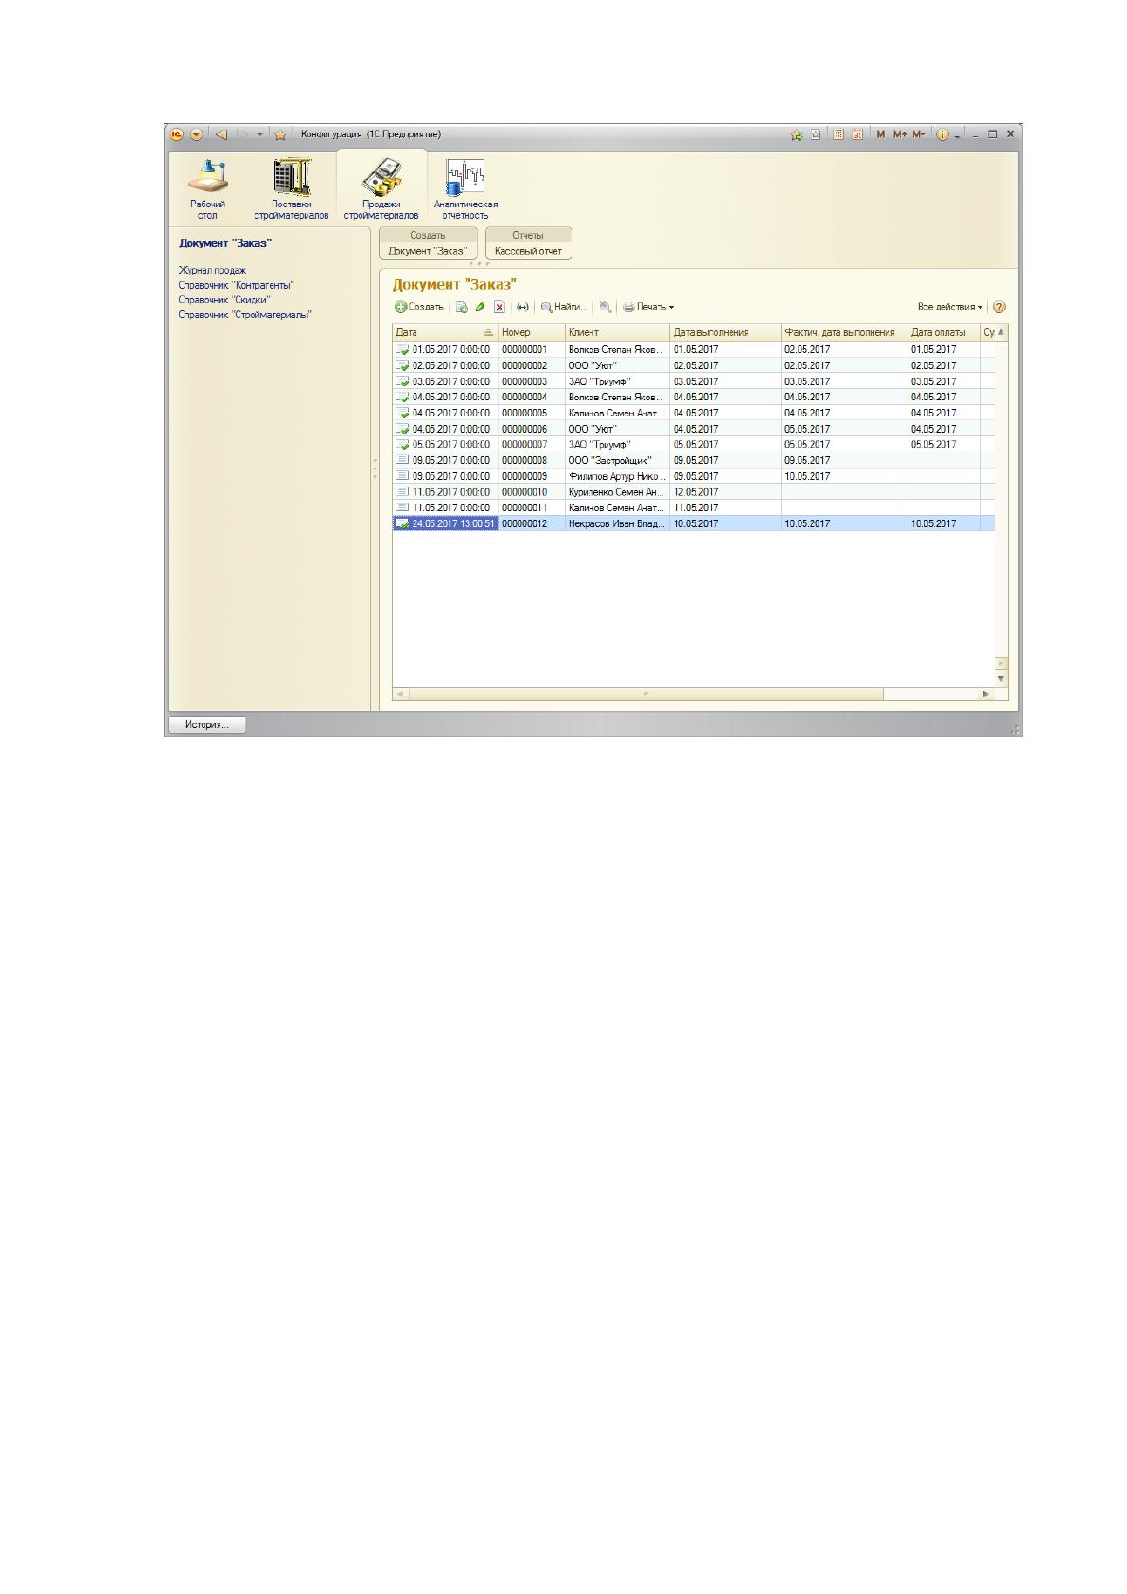Open 'Поставки стройматериалов' section
1127x1594 pixels.
(291, 188)
